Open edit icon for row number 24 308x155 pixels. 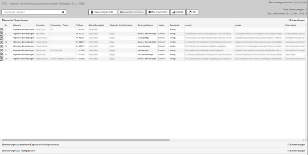click(x=2, y=42)
